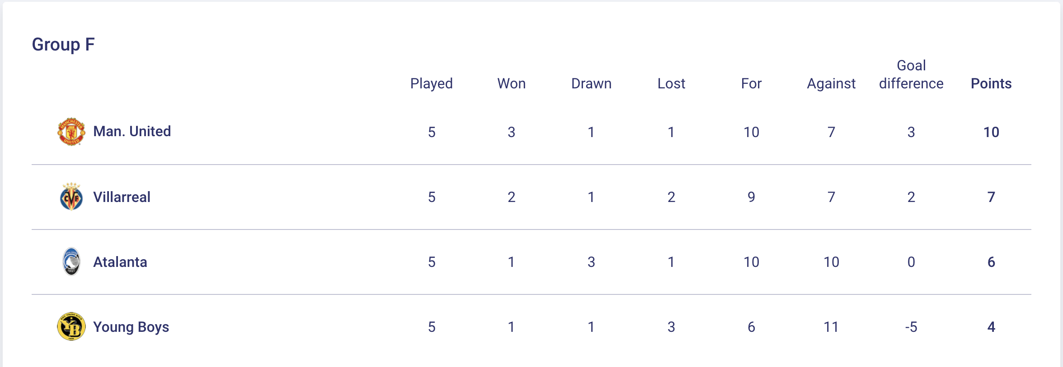Viewport: 1063px width, 367px height.
Task: Select Man. United's Points total
Action: coord(991,132)
